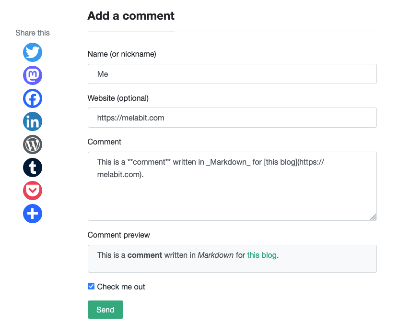
Task: Click the Share this label
Action: point(32,33)
